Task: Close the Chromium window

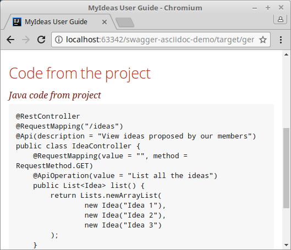Action: [x=281, y=8]
